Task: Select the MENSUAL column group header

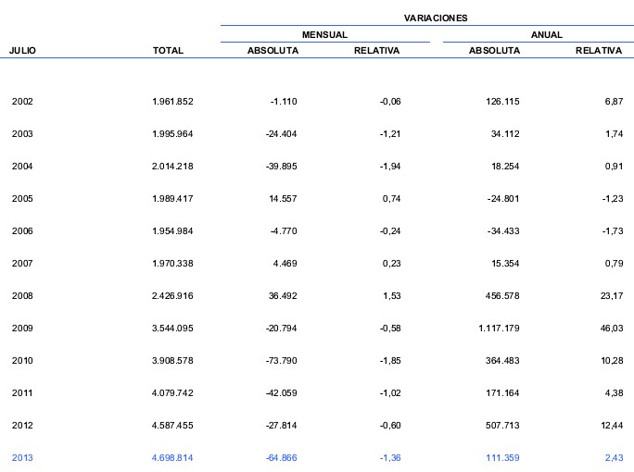Action: pyautogui.click(x=324, y=34)
